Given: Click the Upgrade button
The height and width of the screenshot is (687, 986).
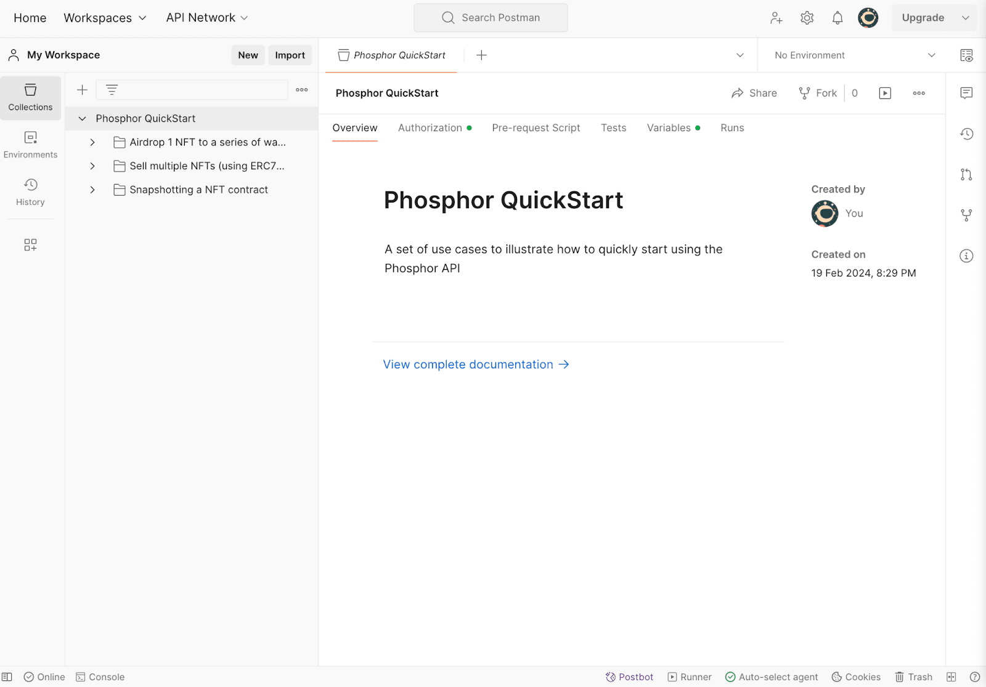Looking at the screenshot, I should pyautogui.click(x=923, y=18).
